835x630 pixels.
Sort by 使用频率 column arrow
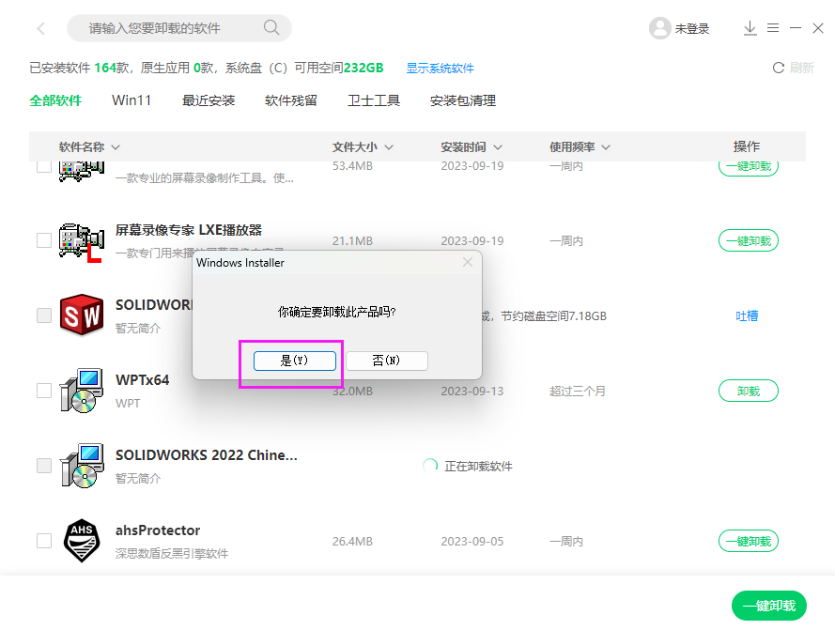[x=606, y=147]
